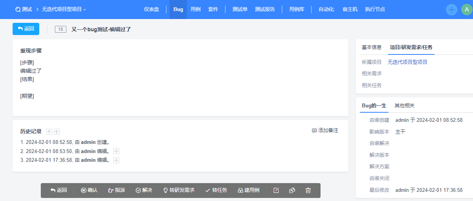Select the 项目/研发需求/任务 tab
The height and width of the screenshot is (201, 473).
411,47
